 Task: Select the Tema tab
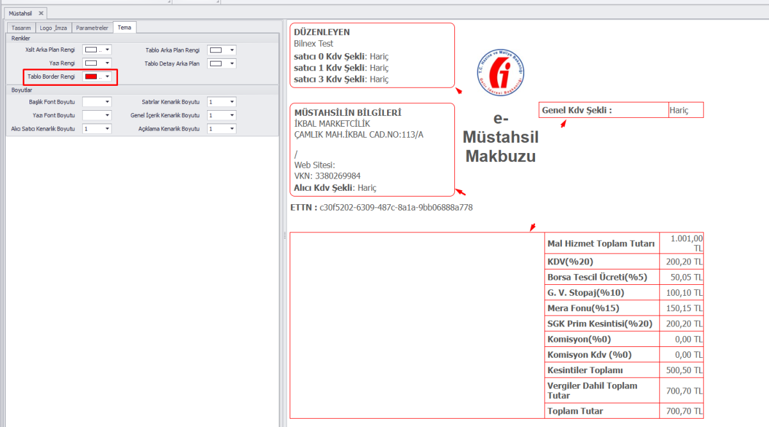click(x=124, y=28)
